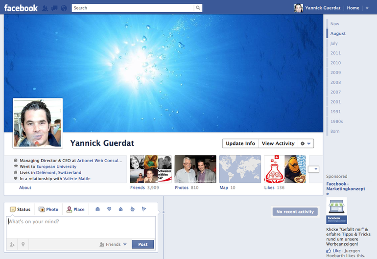Click the Map 10 label
Viewport: 377px width, 259px height.
[227, 188]
